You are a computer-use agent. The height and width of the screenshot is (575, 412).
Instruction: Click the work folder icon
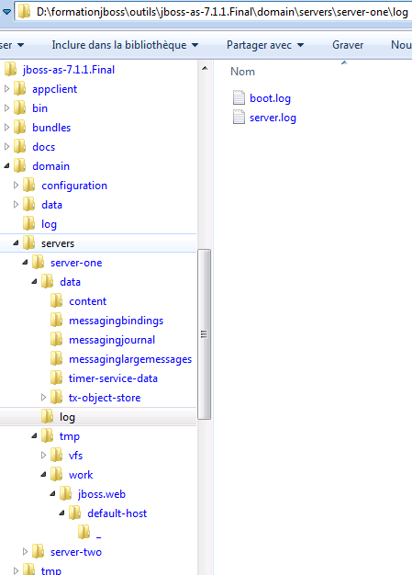[x=56, y=475]
